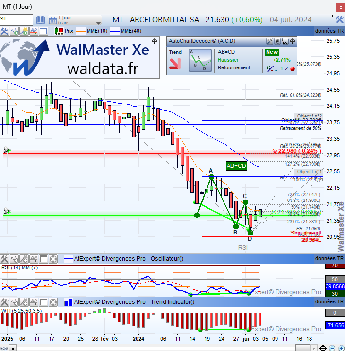Image resolution: width=345 pixels, height=351 pixels.
Task: Click the red down Trend arrow
Action: tap(175, 64)
